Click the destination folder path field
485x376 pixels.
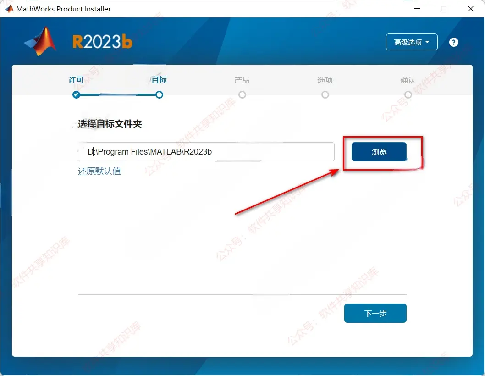tap(206, 152)
